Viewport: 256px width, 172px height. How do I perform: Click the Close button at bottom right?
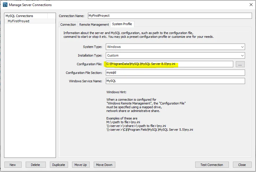pyautogui.click(x=242, y=165)
